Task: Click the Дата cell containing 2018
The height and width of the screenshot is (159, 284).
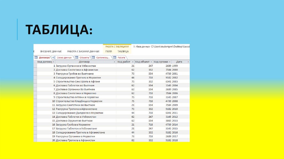Action: 175,140
